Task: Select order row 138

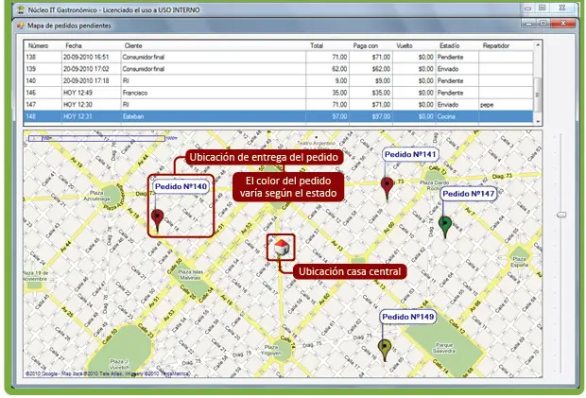Action: [279, 57]
